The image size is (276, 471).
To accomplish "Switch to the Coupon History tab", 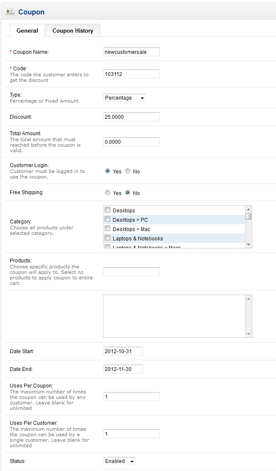I will click(72, 31).
